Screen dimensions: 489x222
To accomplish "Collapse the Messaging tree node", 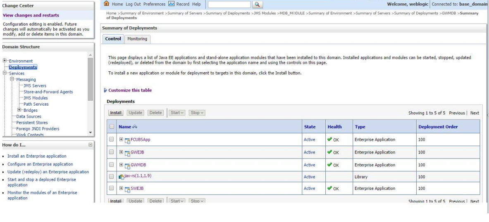I will (x=12, y=79).
